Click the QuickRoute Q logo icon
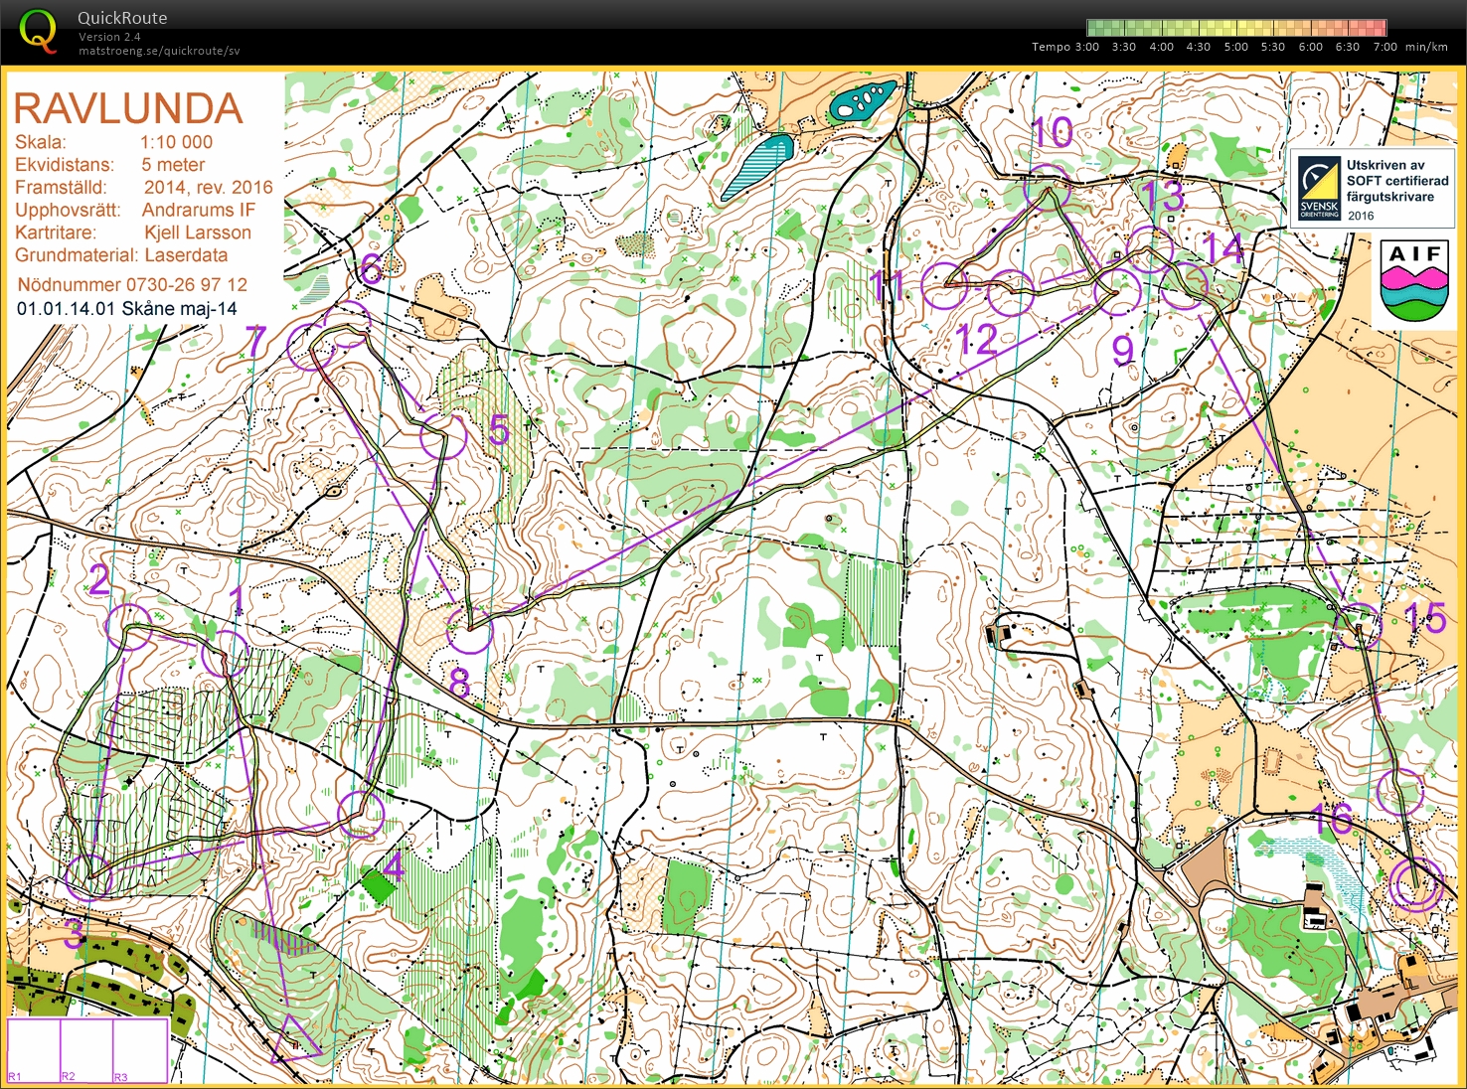Screen dimensions: 1467x1089 point(38,29)
